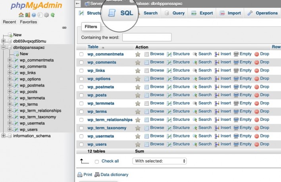
Task: Click Search icon for wp_postmeta
Action: point(195,87)
